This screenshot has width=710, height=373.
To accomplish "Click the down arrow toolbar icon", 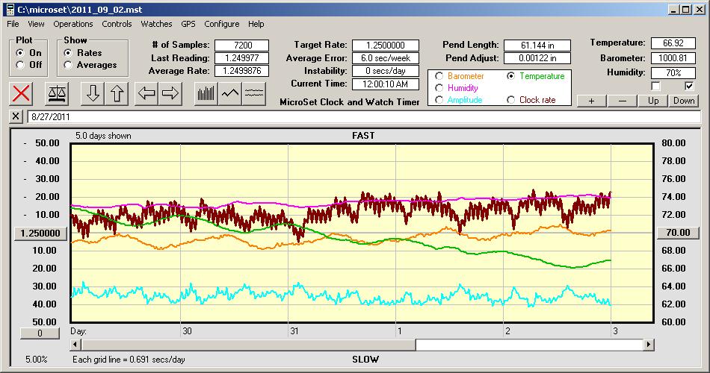I will (93, 93).
